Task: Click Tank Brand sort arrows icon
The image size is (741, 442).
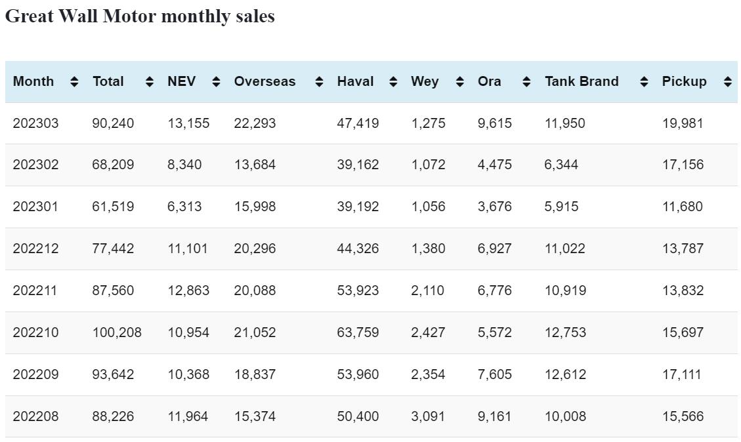Action: click(644, 82)
